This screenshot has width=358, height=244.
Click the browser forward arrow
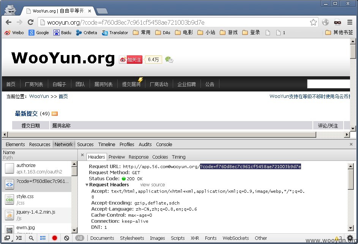tap(19, 22)
